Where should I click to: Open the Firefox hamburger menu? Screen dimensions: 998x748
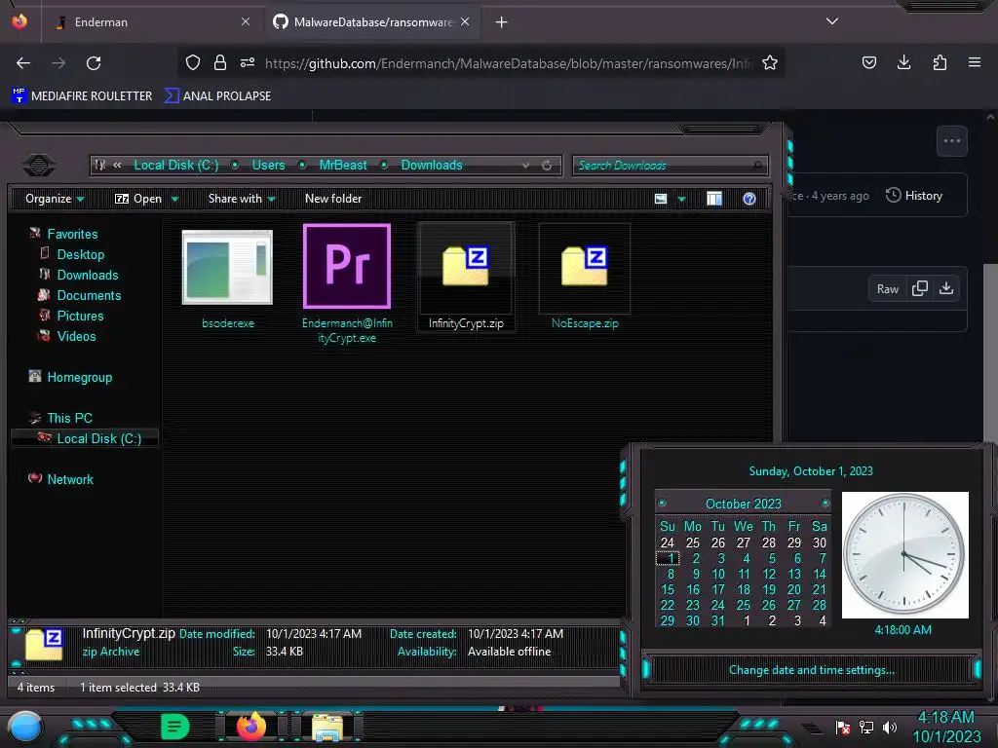974,62
